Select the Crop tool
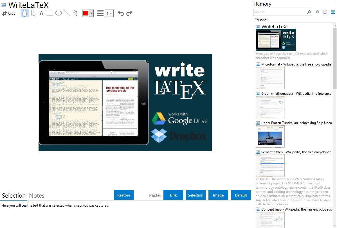 click(x=9, y=13)
